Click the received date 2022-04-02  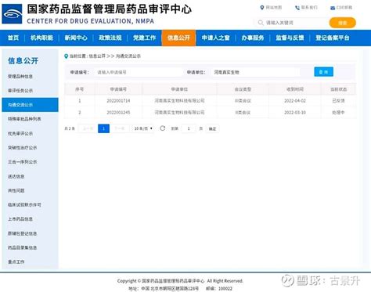coord(295,101)
